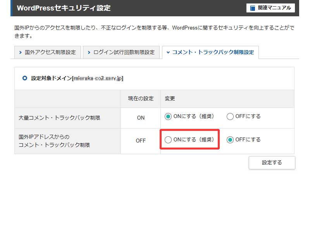The height and width of the screenshot is (233, 310).
Task: Click the 変更 column header
Action: coord(170,99)
